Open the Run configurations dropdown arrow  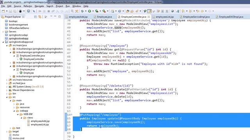tap(93, 11)
